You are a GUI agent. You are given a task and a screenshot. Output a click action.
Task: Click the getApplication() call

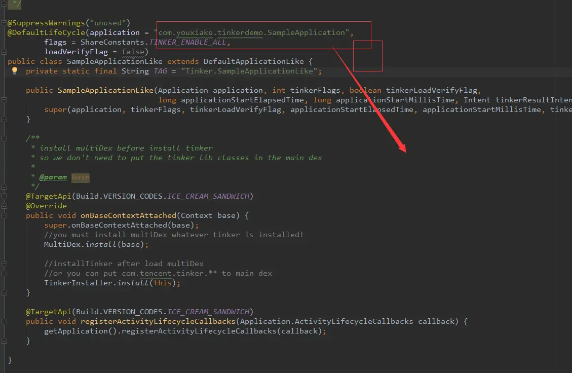pos(81,331)
